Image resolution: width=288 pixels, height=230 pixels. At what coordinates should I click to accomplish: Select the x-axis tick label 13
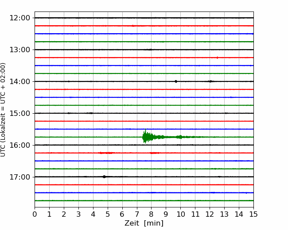point(224,214)
